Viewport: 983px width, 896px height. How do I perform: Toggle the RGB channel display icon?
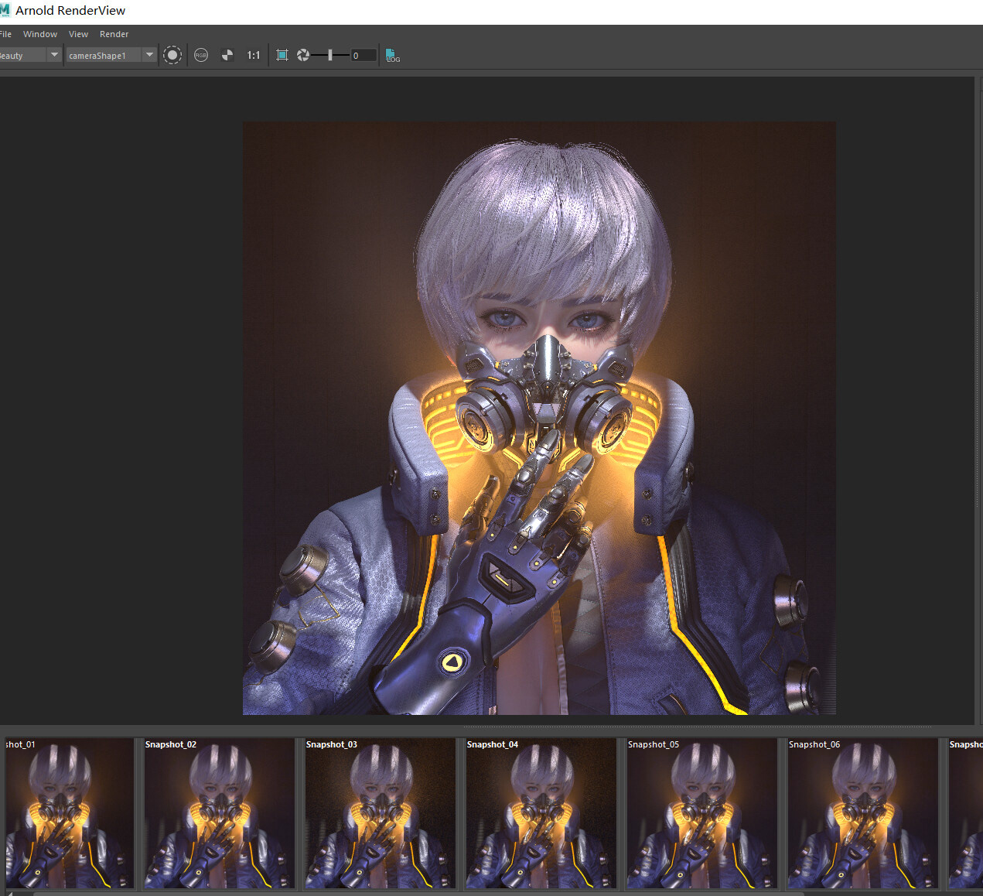pyautogui.click(x=201, y=55)
